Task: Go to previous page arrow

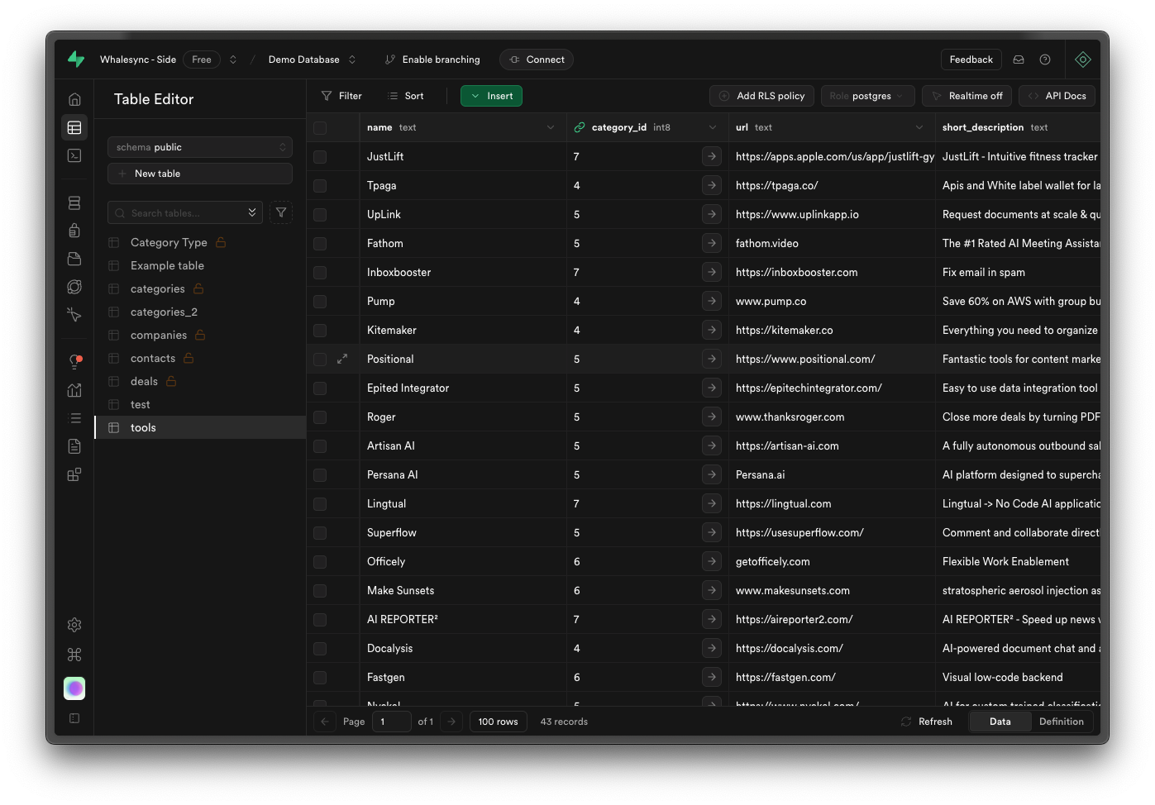Action: pos(325,722)
